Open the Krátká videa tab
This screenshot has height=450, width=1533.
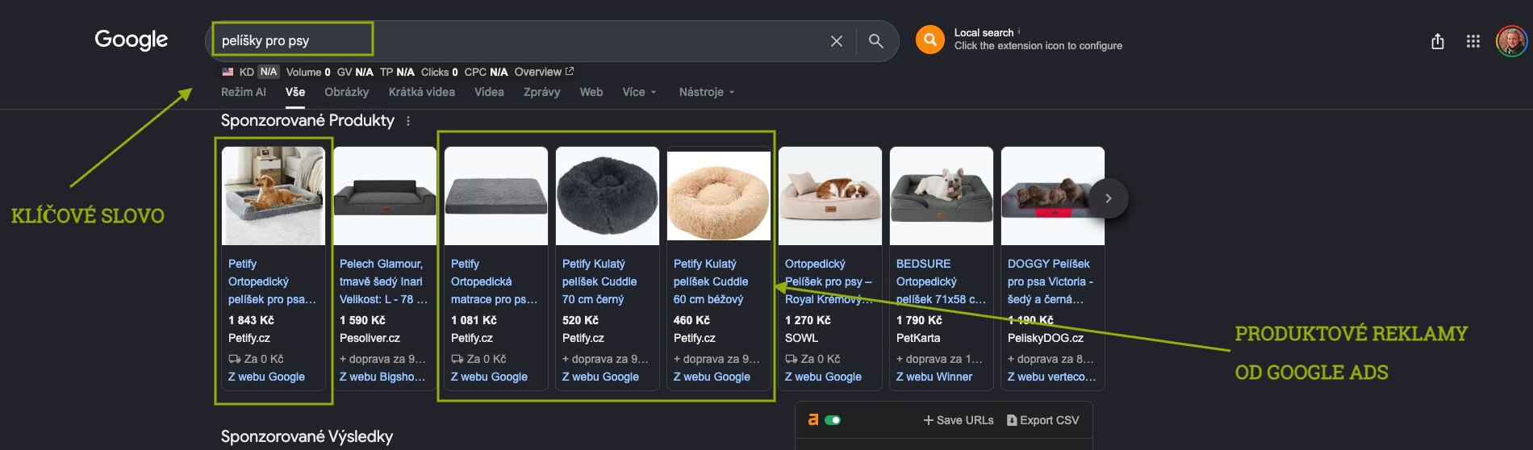point(422,92)
